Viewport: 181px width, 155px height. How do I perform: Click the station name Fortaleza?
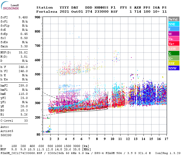click(x=47, y=12)
